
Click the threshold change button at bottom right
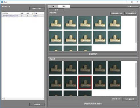[130, 99]
